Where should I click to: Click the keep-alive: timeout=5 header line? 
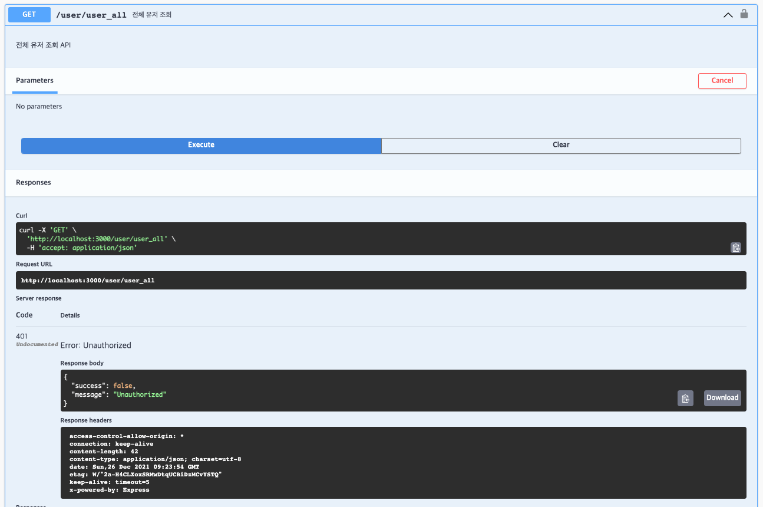click(x=110, y=482)
